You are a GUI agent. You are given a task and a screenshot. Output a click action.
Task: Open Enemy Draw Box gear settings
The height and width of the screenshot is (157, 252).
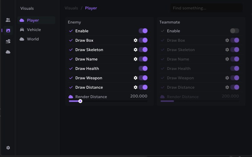(x=136, y=40)
